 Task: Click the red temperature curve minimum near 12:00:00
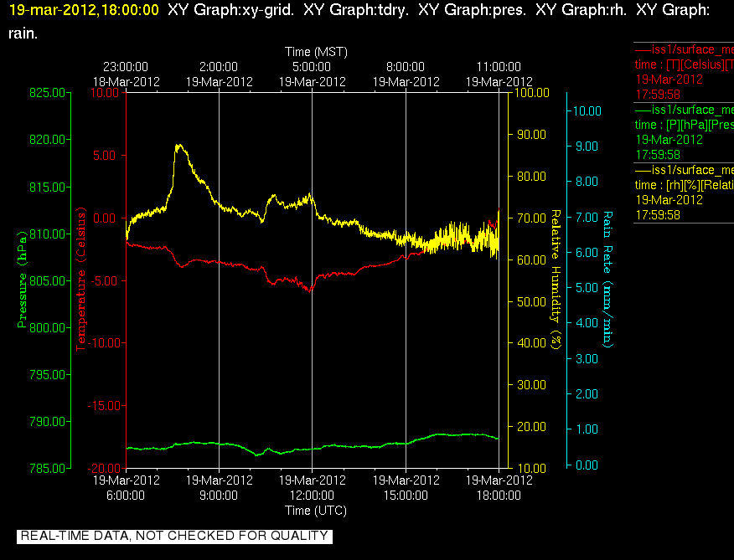[309, 290]
